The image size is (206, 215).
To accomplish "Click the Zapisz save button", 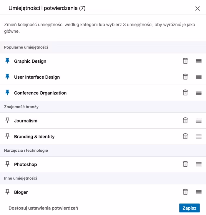I will point(190,208).
